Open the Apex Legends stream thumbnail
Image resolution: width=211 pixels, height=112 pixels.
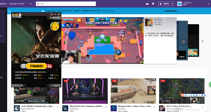(133, 91)
